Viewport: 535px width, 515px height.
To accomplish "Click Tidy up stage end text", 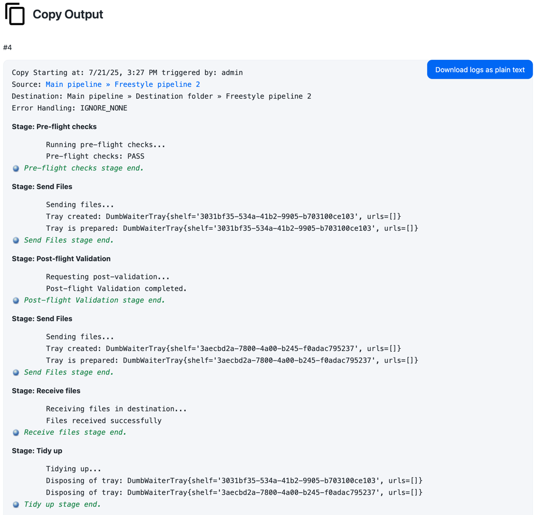I will pos(62,504).
